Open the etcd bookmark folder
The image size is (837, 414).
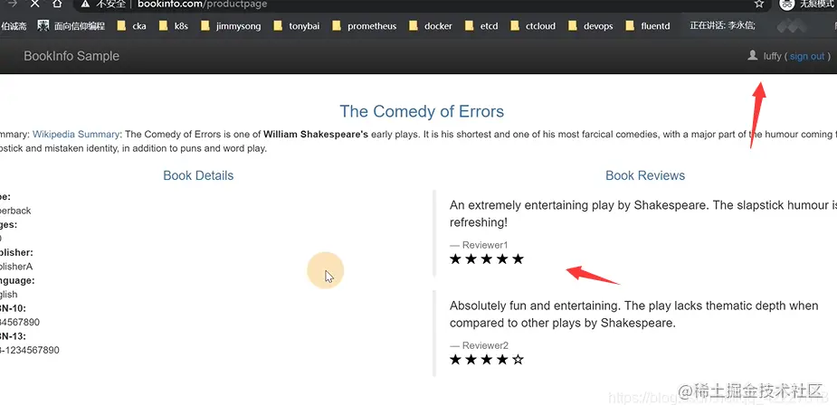(x=481, y=25)
